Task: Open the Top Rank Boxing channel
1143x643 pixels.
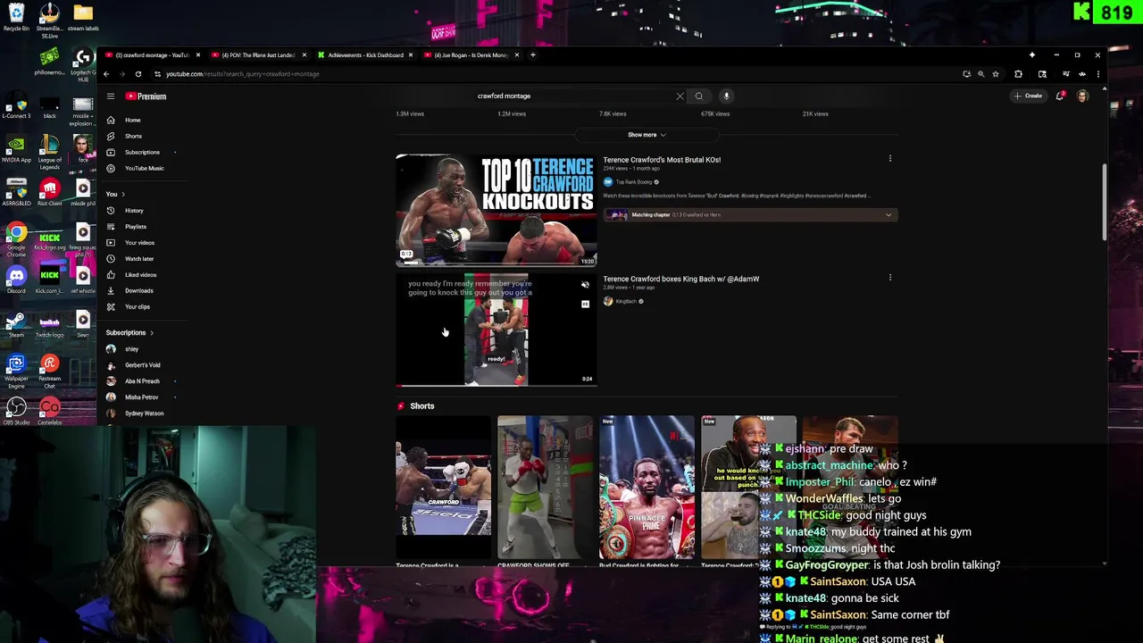Action: coord(633,182)
